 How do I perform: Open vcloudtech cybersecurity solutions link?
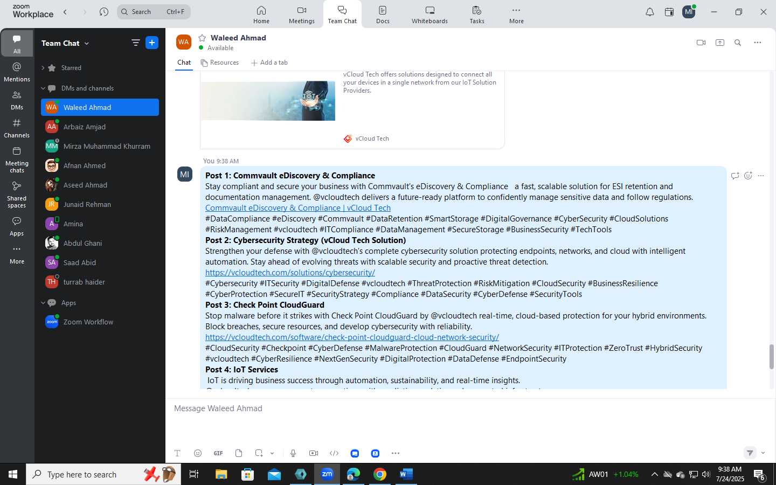pyautogui.click(x=290, y=273)
